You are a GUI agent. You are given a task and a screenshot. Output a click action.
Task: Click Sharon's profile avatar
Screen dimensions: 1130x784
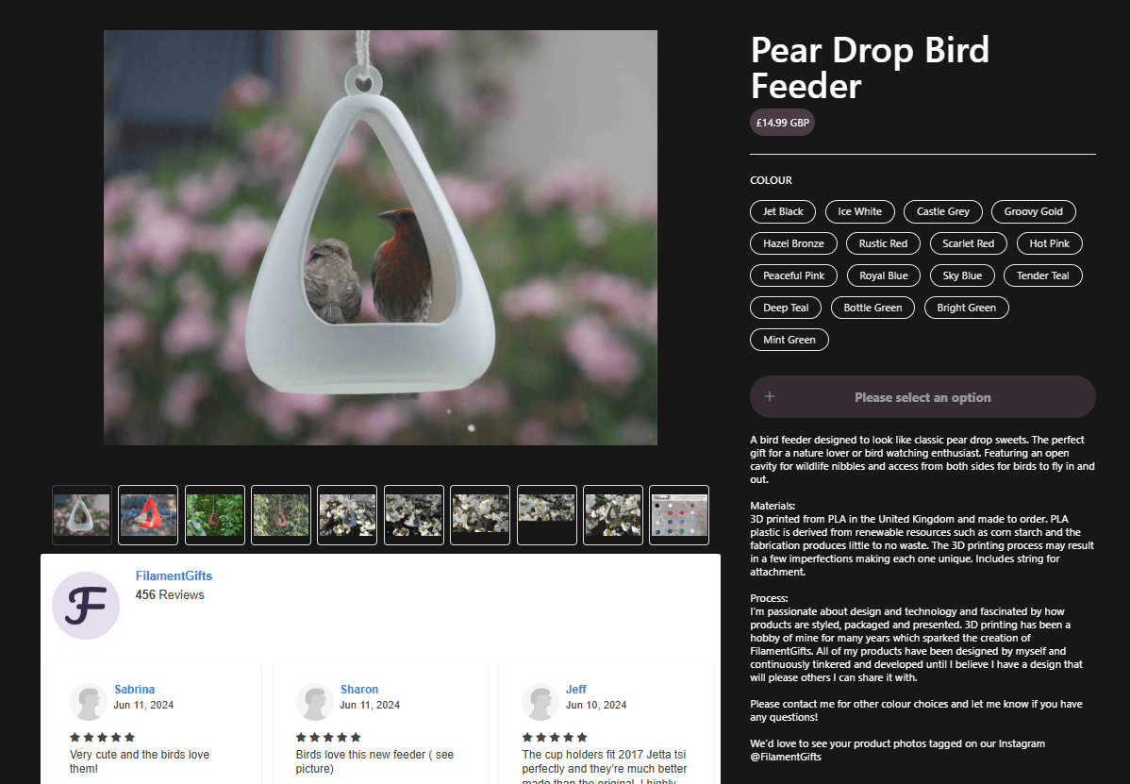pyautogui.click(x=315, y=702)
